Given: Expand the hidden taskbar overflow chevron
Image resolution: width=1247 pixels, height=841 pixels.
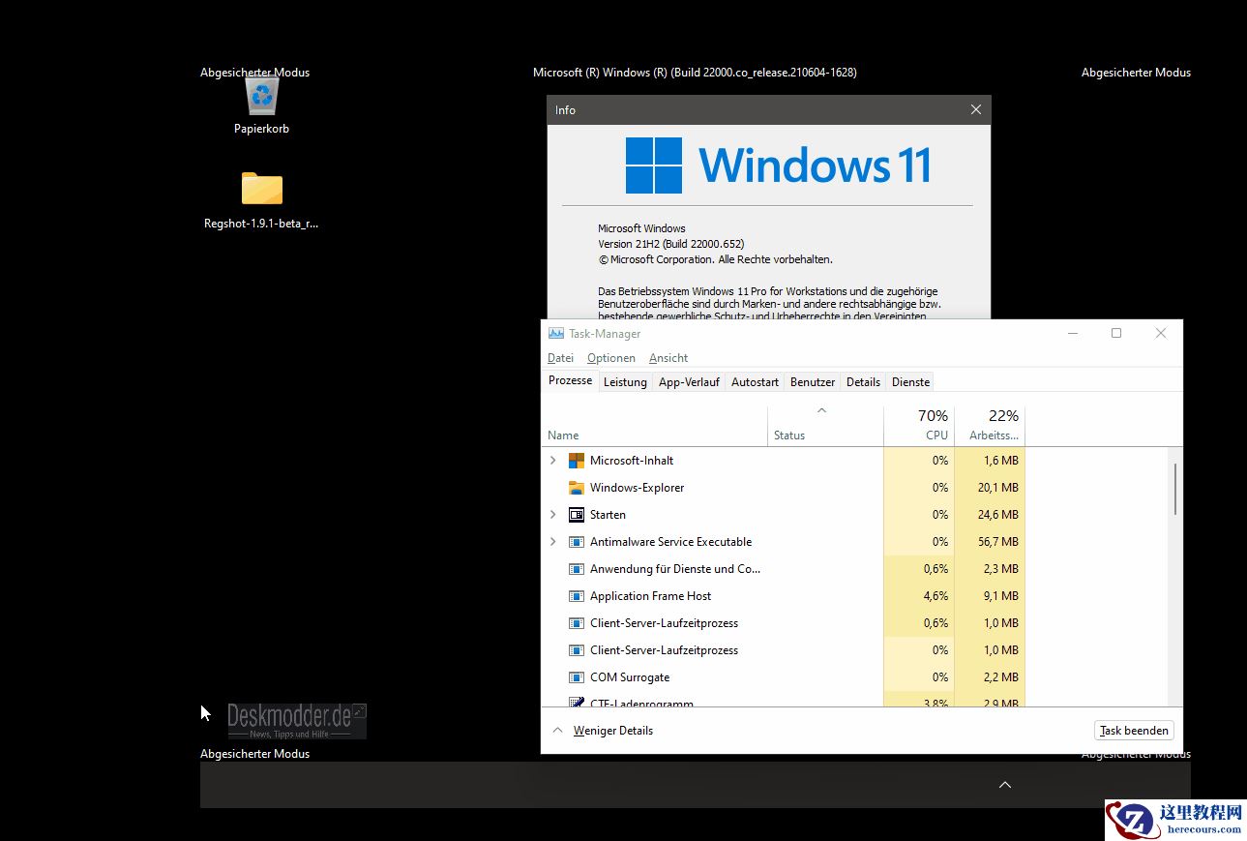Looking at the screenshot, I should click(1004, 785).
